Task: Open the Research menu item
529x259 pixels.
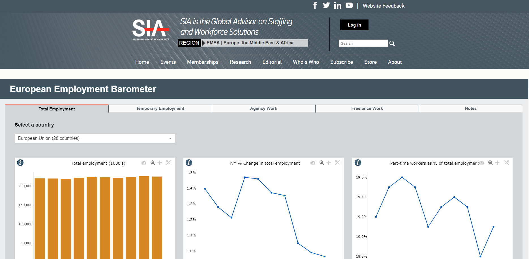Action: (240, 62)
